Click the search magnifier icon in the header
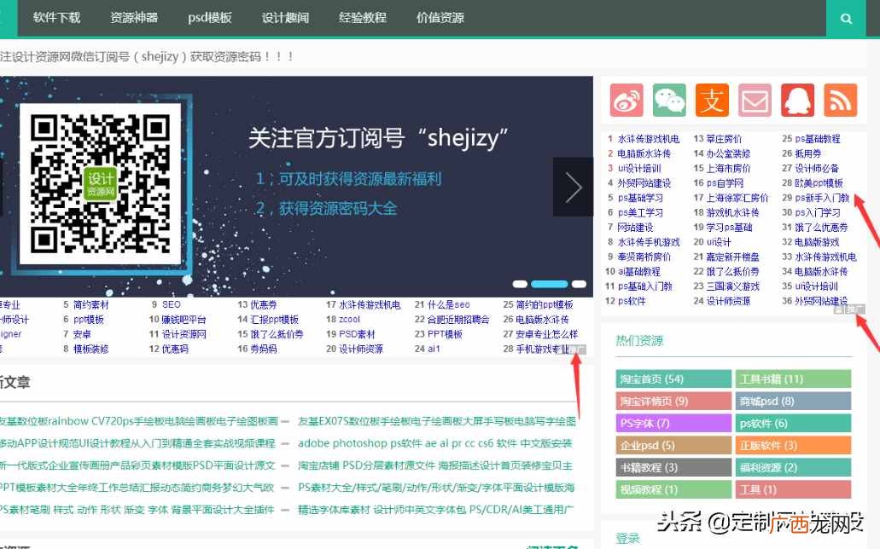The image size is (880, 549). tap(846, 19)
